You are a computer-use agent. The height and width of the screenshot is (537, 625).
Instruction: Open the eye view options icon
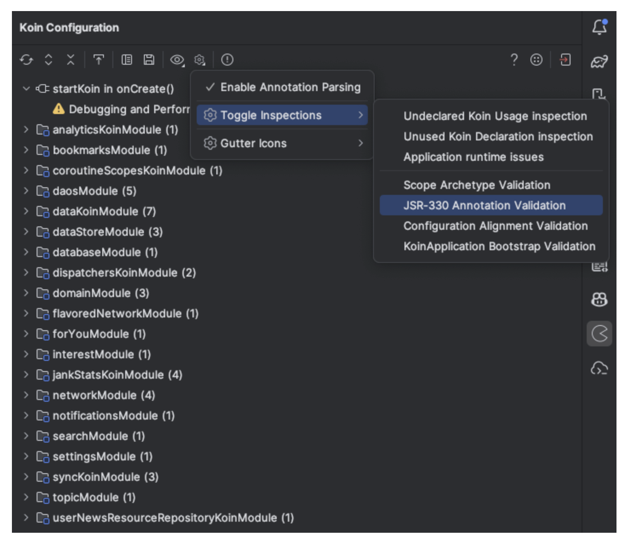pos(178,60)
